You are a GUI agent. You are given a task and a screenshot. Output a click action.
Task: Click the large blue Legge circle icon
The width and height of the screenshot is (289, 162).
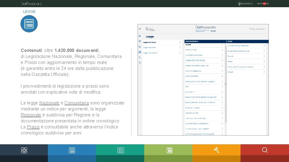(29, 24)
